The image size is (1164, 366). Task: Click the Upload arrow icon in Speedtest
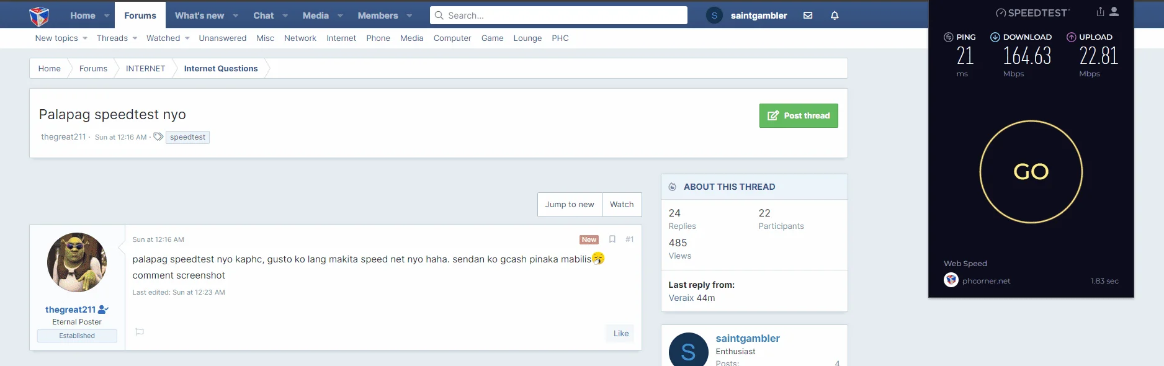click(1071, 37)
